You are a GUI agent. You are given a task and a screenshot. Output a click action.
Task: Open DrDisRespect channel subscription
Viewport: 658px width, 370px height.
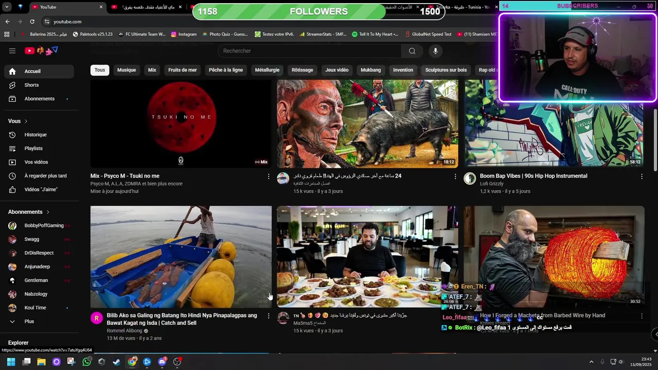[x=39, y=253]
